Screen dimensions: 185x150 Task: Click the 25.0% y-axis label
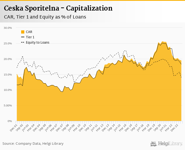coord(8,43)
